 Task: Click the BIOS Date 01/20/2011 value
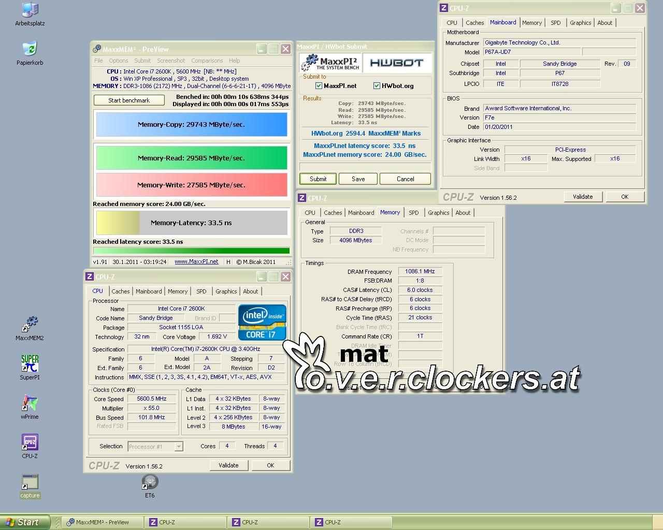[x=559, y=127]
